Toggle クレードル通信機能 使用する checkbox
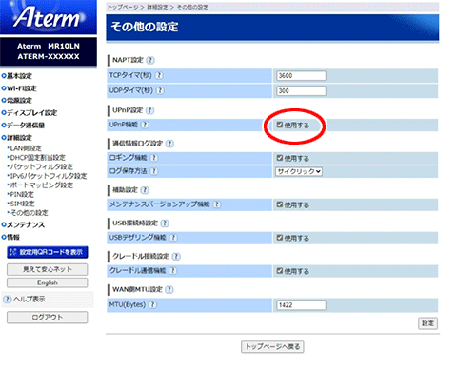The width and height of the screenshot is (476, 369). click(280, 271)
